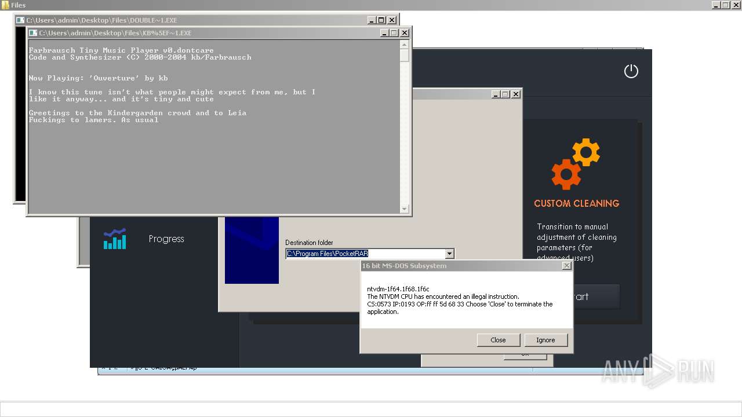Click the scroll-down arrow in the KB%5EF~1.EXE console
Screen dimensions: 742x417
405,209
